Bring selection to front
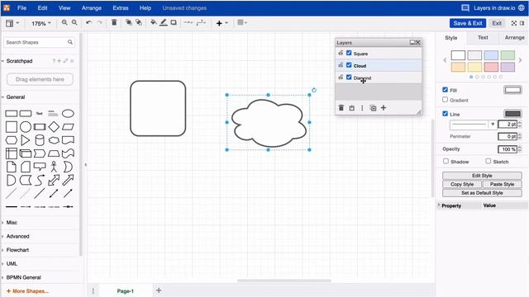Screen dimensions: 529x297 click(x=129, y=22)
